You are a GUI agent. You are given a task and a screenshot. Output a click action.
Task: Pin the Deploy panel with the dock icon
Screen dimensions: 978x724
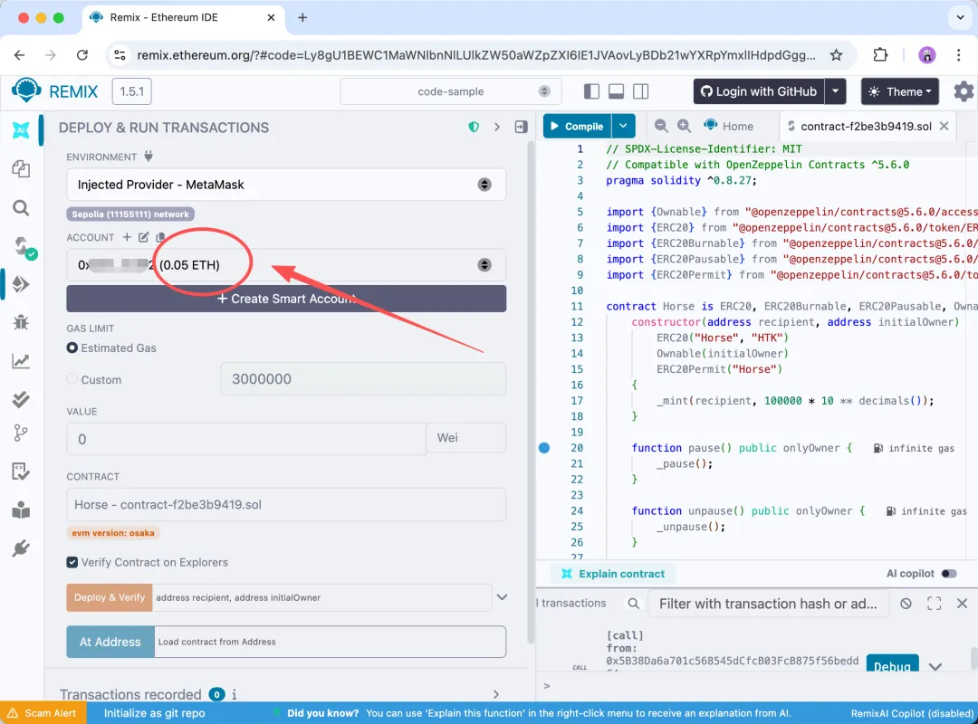click(521, 128)
